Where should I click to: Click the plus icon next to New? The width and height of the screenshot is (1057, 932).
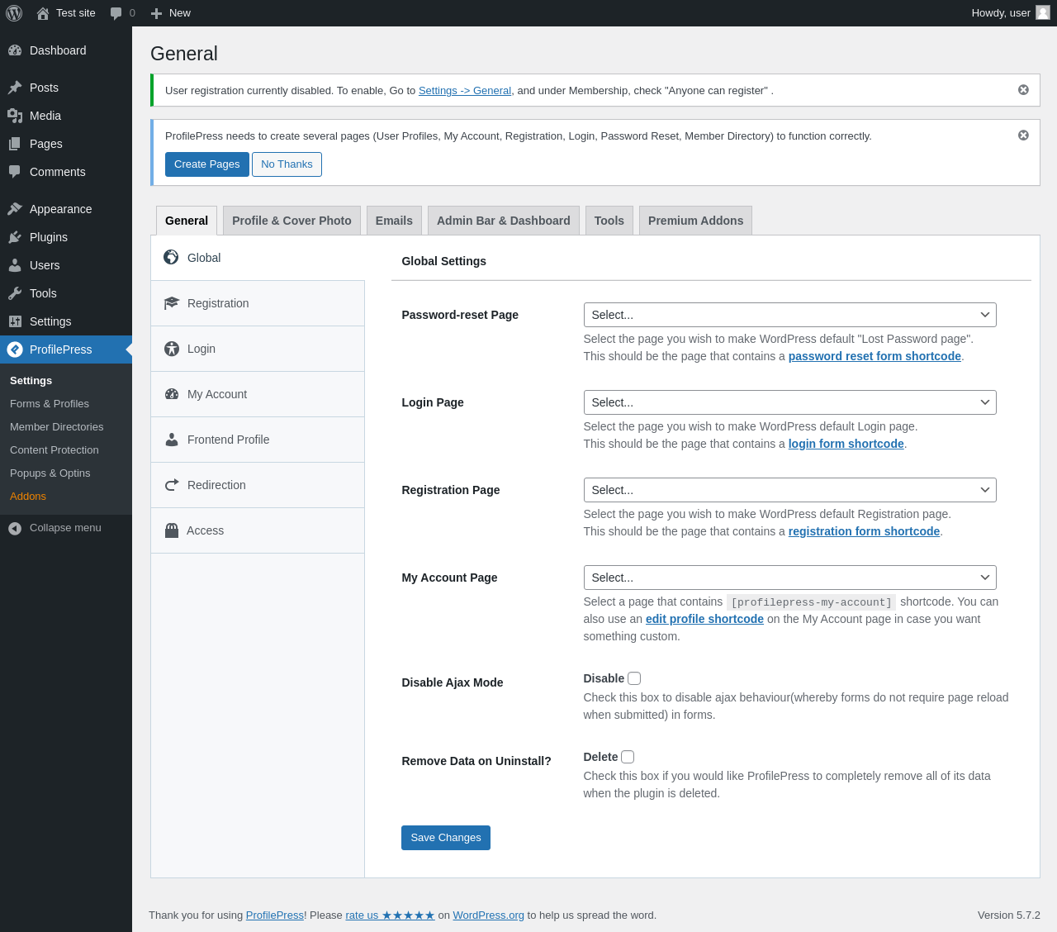(x=156, y=13)
